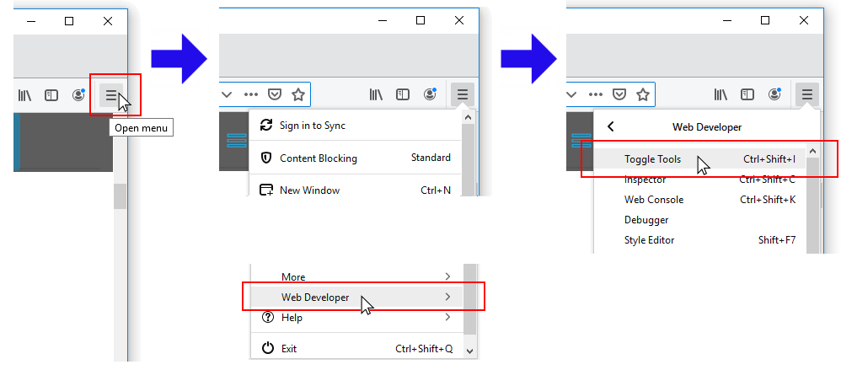
Task: Open the Library icon in the middle window
Action: [376, 94]
